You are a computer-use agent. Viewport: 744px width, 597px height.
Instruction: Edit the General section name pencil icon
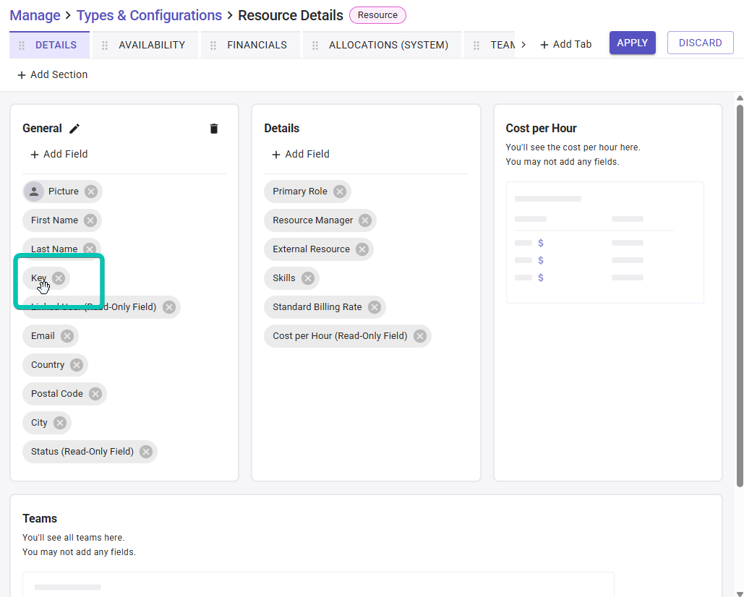(x=74, y=129)
